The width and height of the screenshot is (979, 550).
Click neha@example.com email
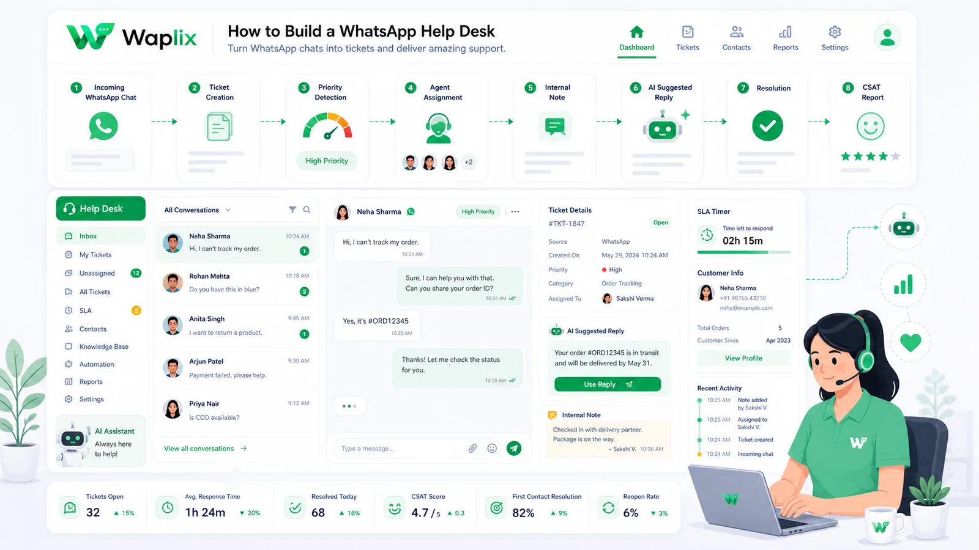click(746, 308)
